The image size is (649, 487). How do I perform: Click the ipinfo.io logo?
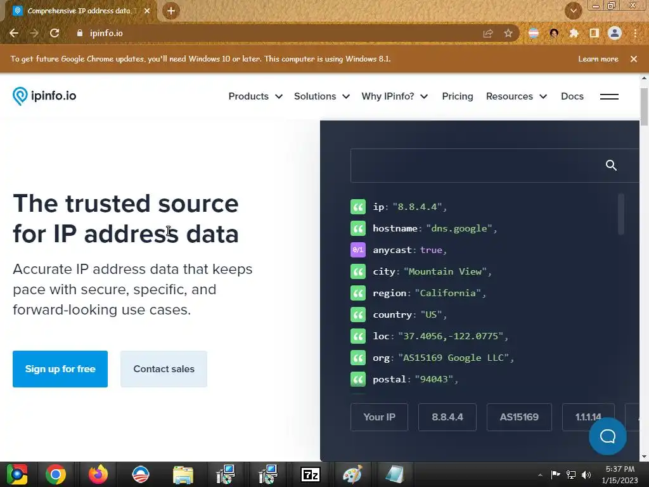44,96
